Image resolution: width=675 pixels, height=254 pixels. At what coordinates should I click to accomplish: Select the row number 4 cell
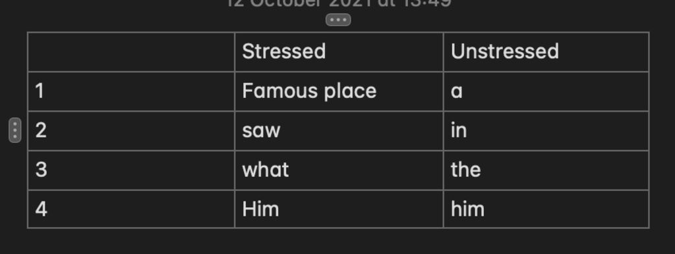[x=131, y=209]
